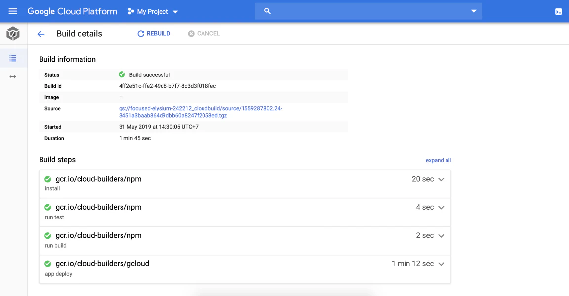Open the gs:// source tarball link

[201, 112]
